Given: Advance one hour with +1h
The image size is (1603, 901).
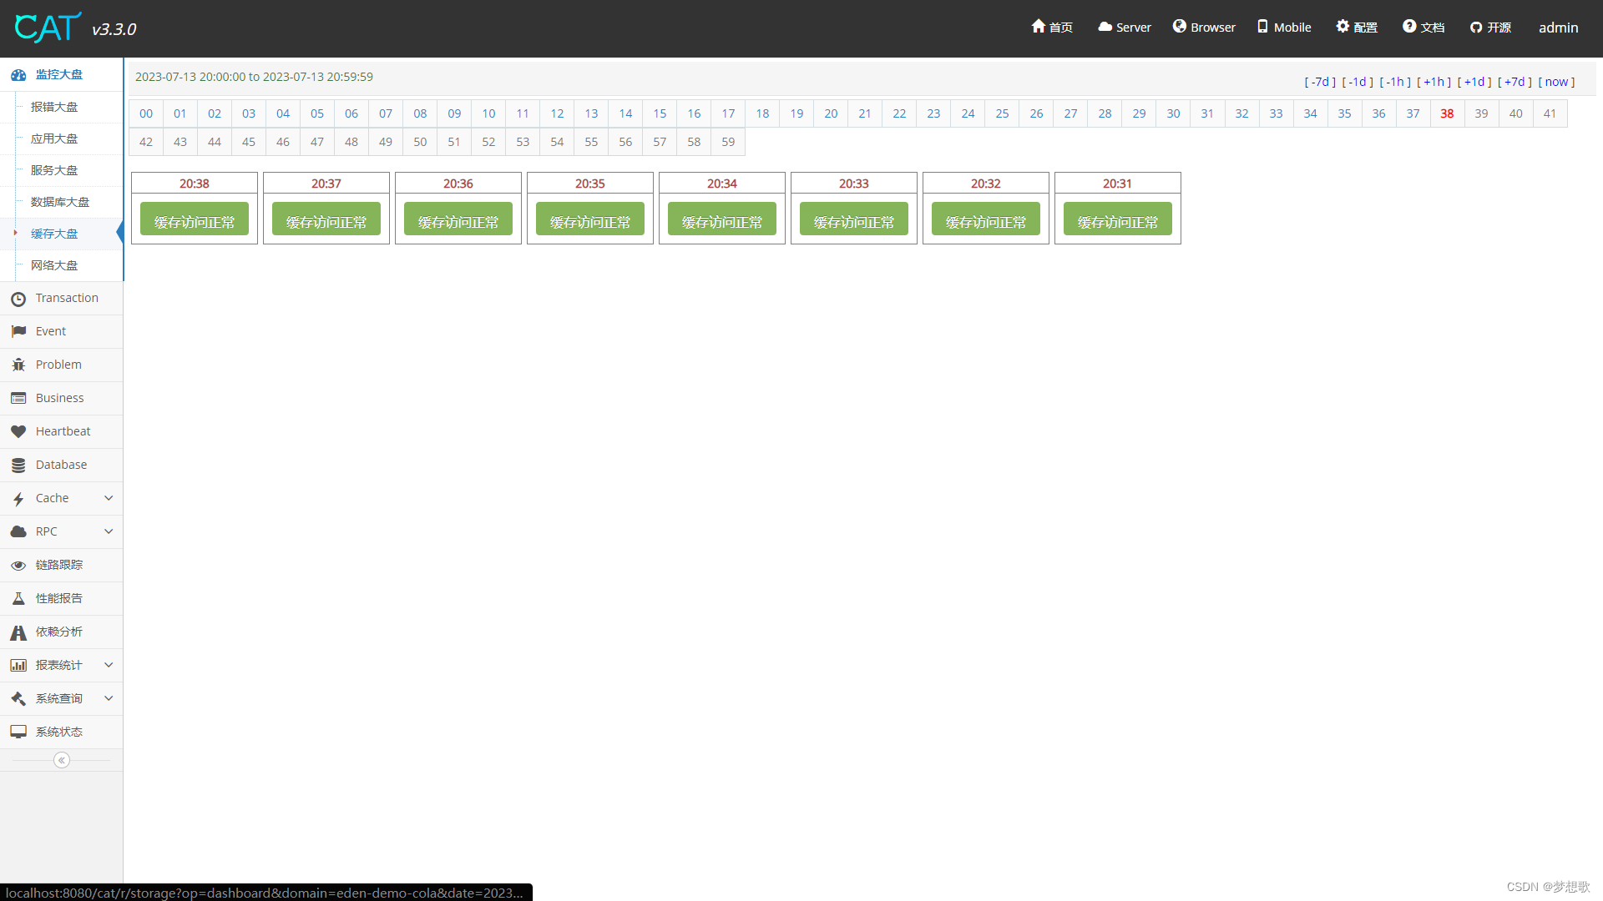Looking at the screenshot, I should pos(1434,82).
